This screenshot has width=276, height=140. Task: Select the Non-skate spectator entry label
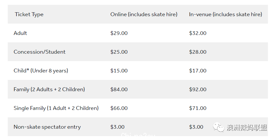click(47, 127)
